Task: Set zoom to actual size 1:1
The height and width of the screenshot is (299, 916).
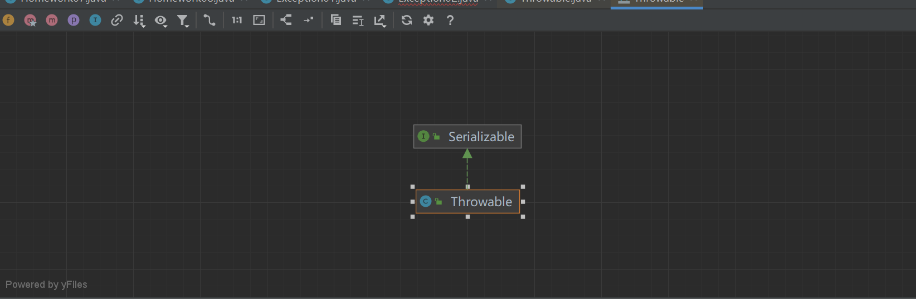Action: tap(237, 21)
